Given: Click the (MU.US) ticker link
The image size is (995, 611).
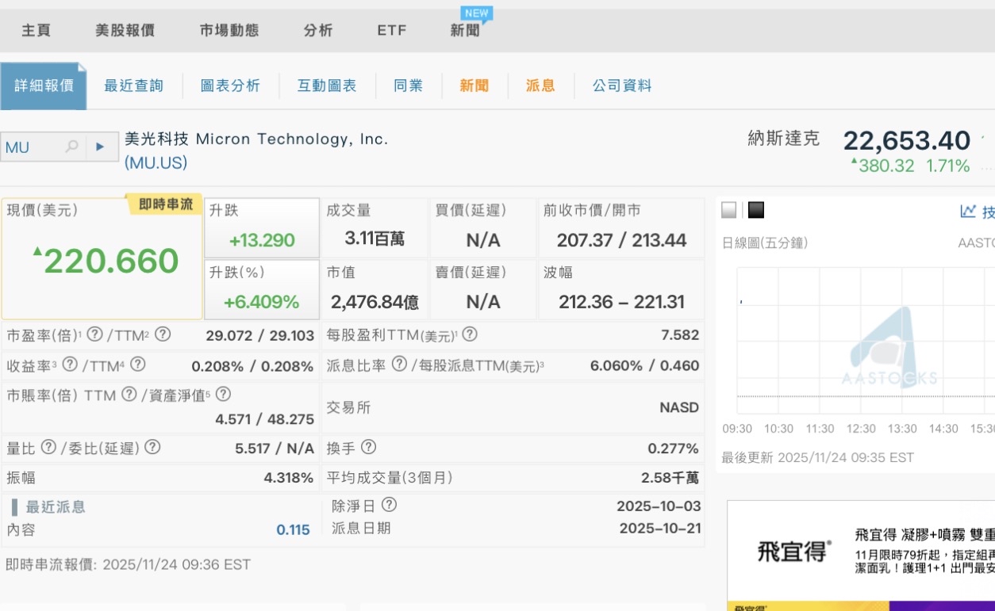Looking at the screenshot, I should point(156,163).
